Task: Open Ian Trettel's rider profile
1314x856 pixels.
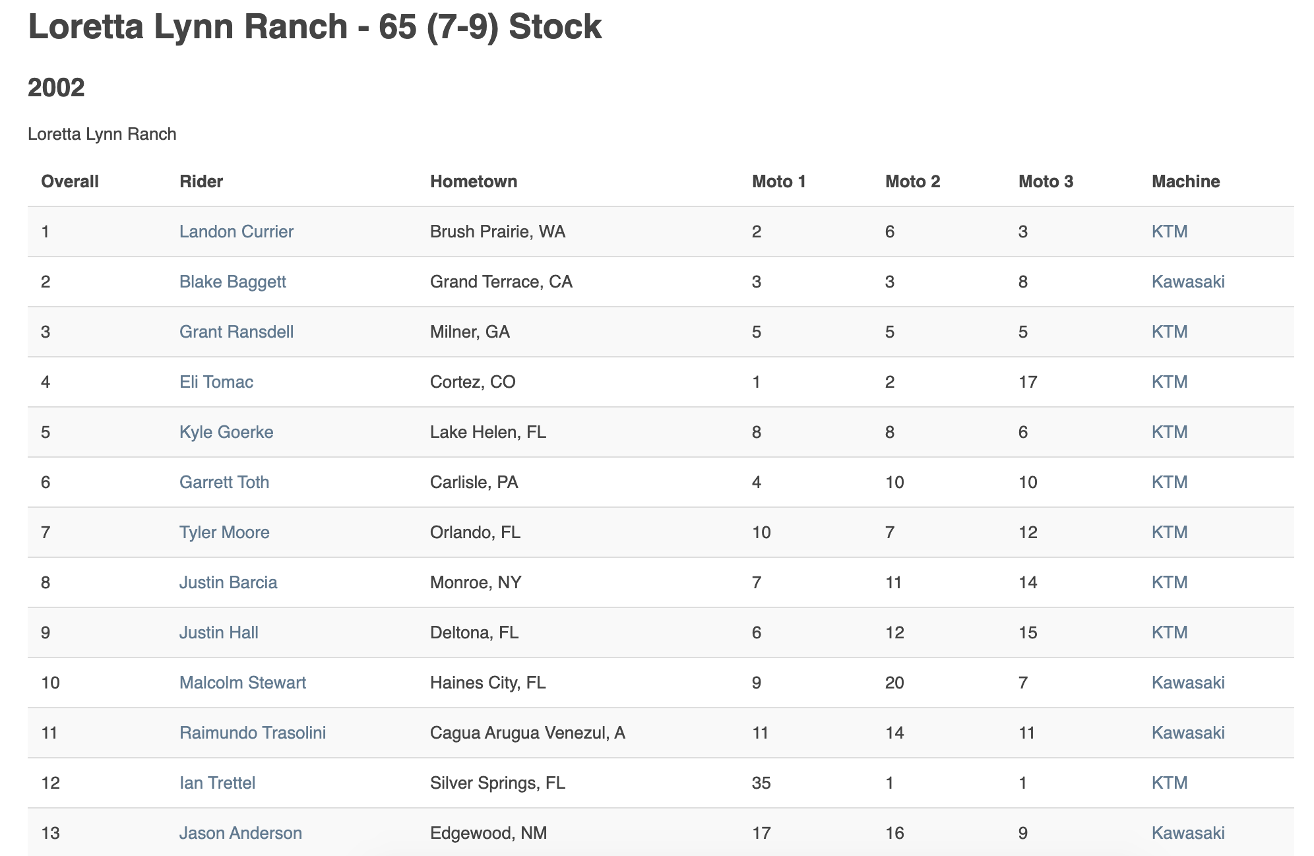Action: (x=217, y=783)
